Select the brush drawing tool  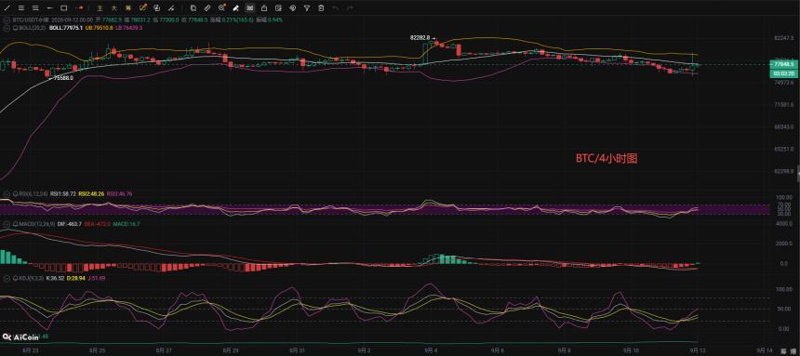171,8
